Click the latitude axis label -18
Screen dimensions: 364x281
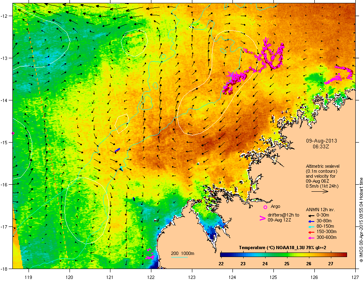(x=4, y=269)
